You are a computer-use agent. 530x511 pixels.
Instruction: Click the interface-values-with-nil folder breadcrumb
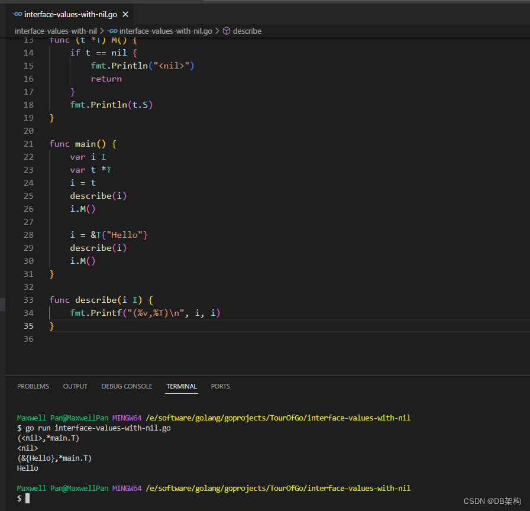point(56,31)
